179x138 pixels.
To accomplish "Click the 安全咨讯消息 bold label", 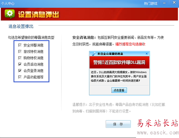I will pyautogui.click(x=84, y=38).
